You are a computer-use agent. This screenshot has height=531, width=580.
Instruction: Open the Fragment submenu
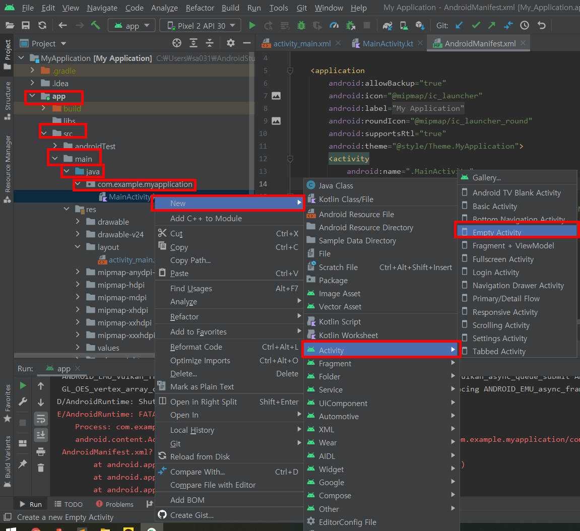point(381,364)
